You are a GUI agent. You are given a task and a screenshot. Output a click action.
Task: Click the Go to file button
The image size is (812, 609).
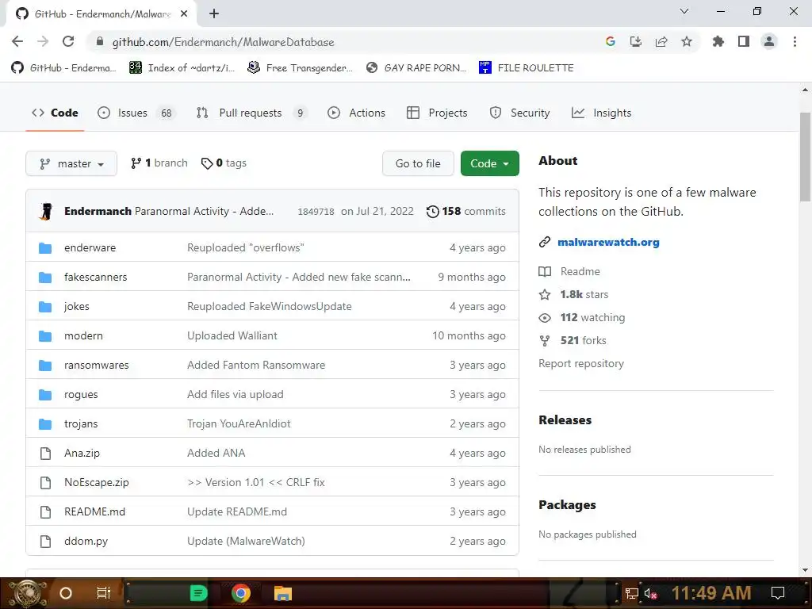(418, 163)
